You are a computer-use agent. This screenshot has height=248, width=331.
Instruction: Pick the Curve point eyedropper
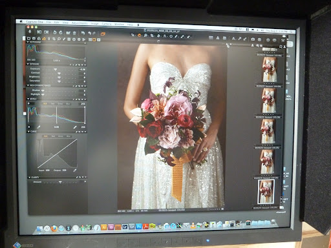pyautogui.click(x=74, y=170)
